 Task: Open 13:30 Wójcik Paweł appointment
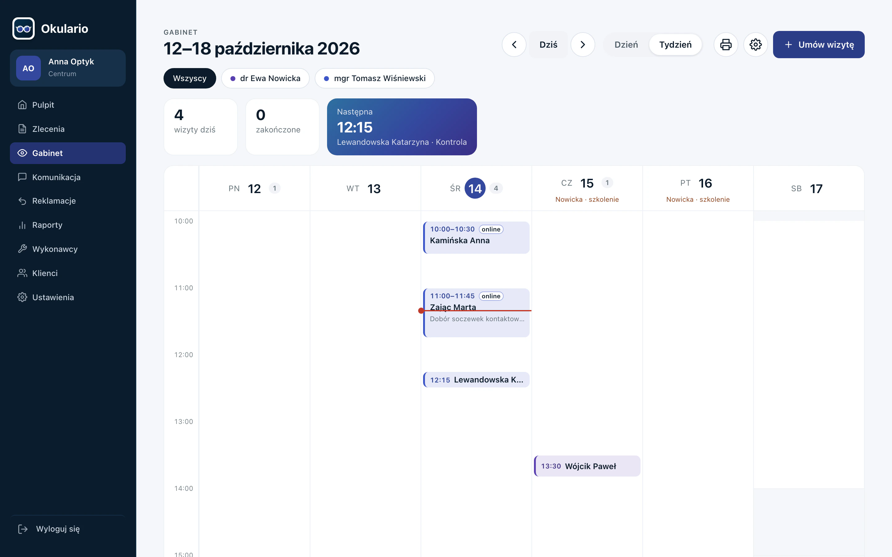coord(587,466)
